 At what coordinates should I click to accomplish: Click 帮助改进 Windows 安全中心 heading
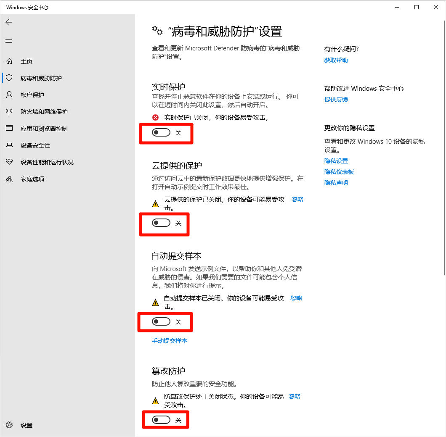tap(364, 88)
